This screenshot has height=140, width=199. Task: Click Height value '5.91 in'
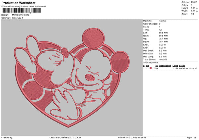[x=194, y=8]
